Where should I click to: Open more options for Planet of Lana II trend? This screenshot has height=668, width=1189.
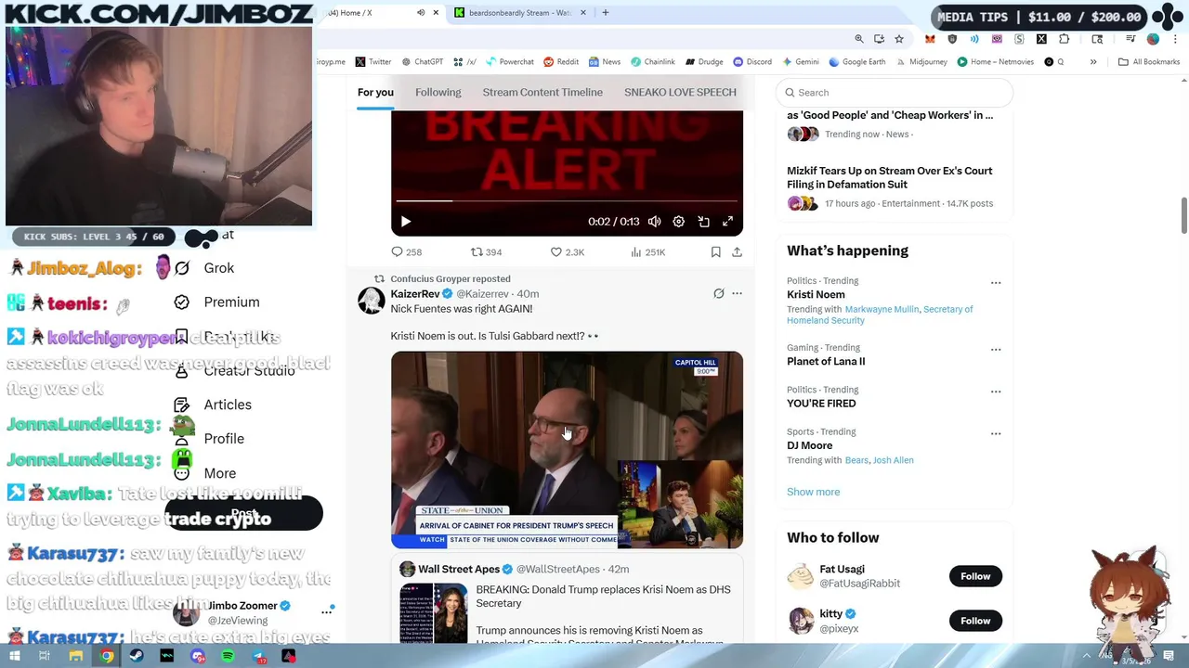tap(996, 350)
